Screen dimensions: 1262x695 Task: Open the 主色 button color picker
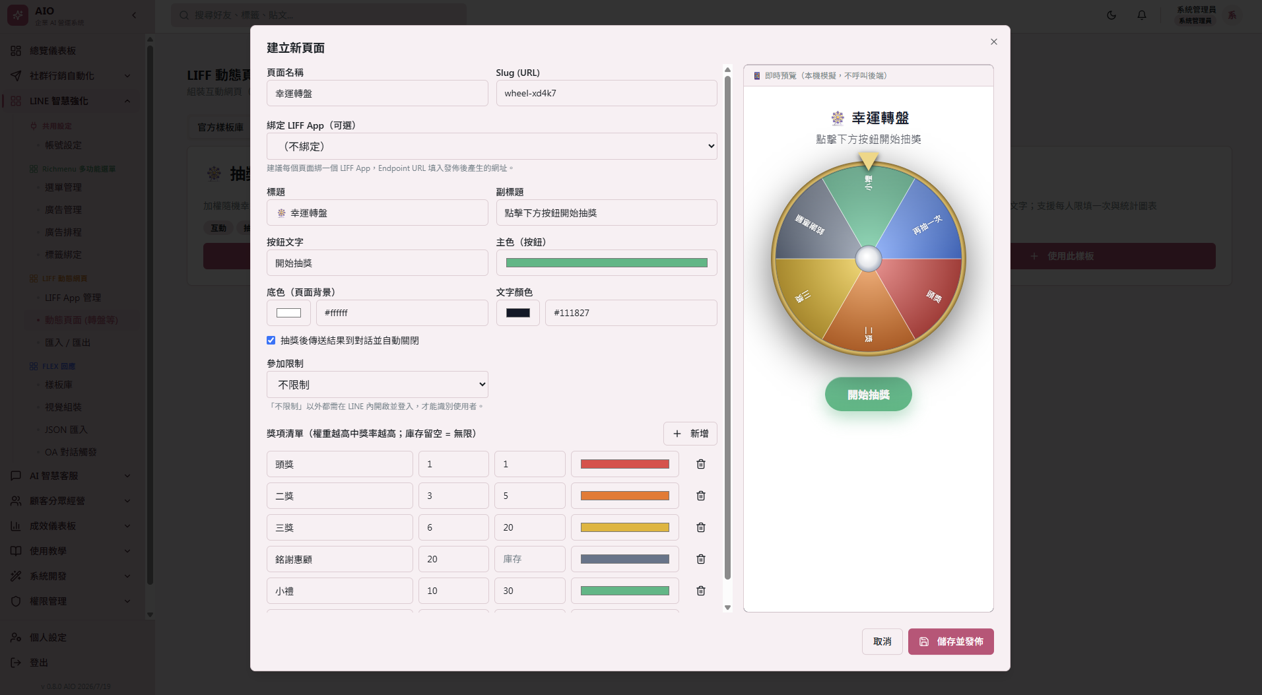607,263
